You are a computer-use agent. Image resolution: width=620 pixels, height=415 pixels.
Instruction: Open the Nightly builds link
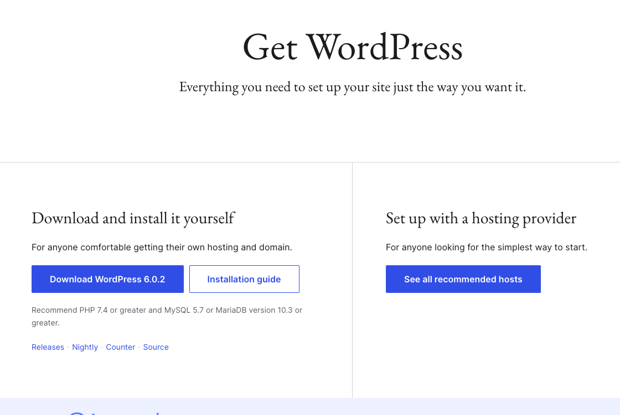(x=85, y=347)
